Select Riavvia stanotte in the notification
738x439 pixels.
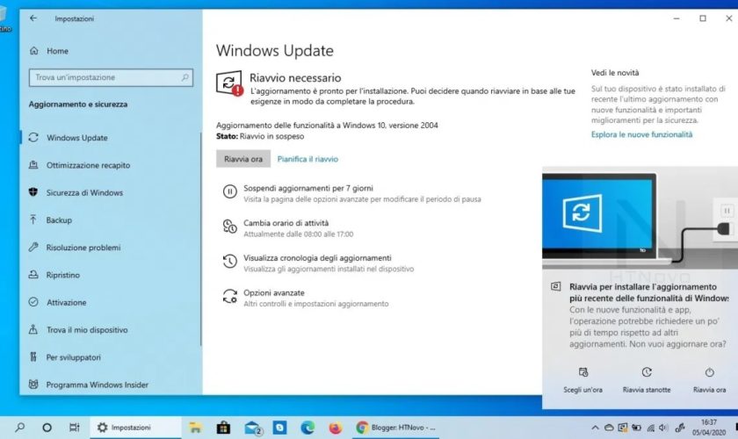(646, 379)
